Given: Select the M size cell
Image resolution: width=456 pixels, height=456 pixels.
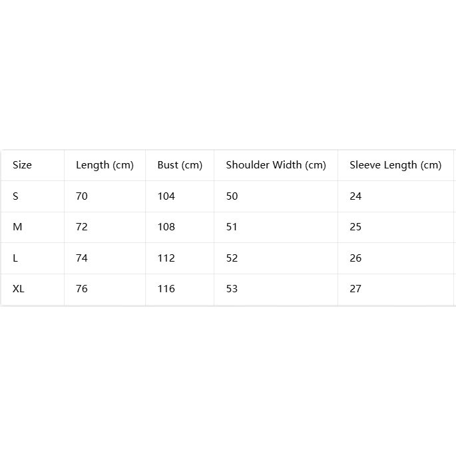Looking at the screenshot, I should point(17,227).
